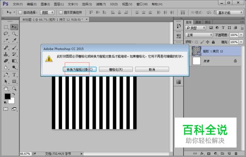Select the Eyedropper tool
This screenshot has height=157, width=246.
coord(14,40)
